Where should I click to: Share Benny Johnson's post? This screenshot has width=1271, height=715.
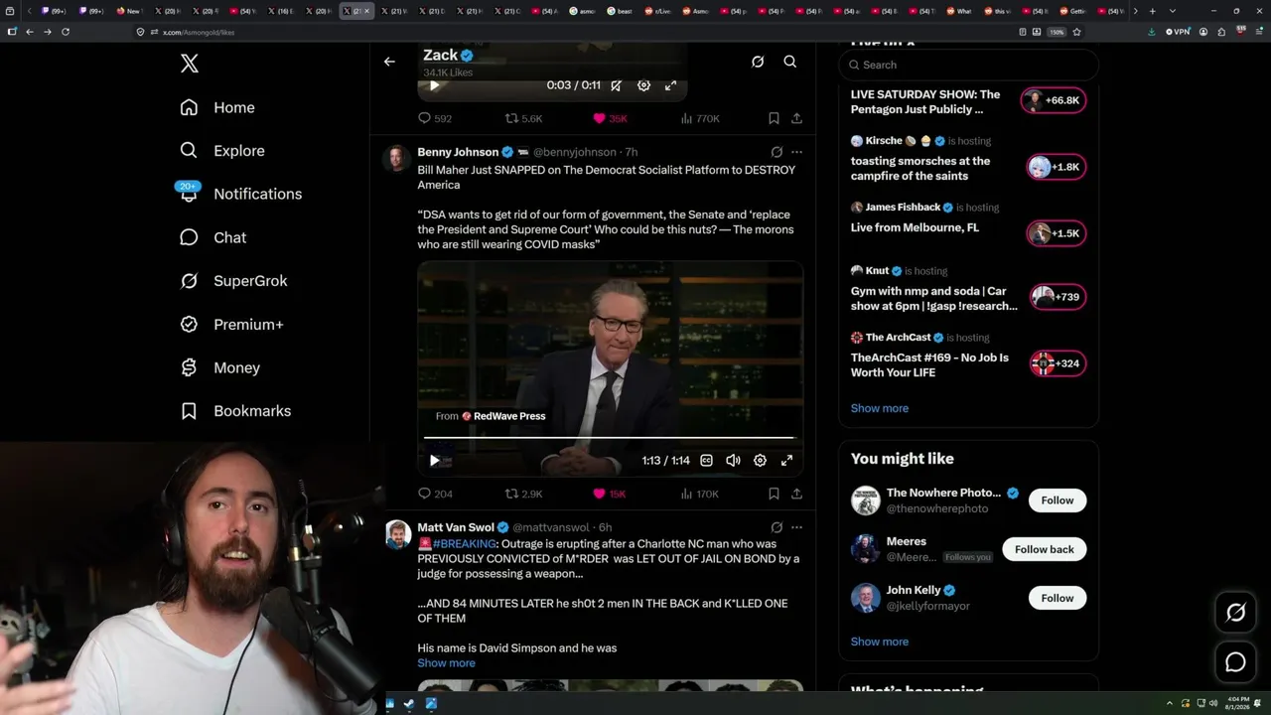click(796, 494)
